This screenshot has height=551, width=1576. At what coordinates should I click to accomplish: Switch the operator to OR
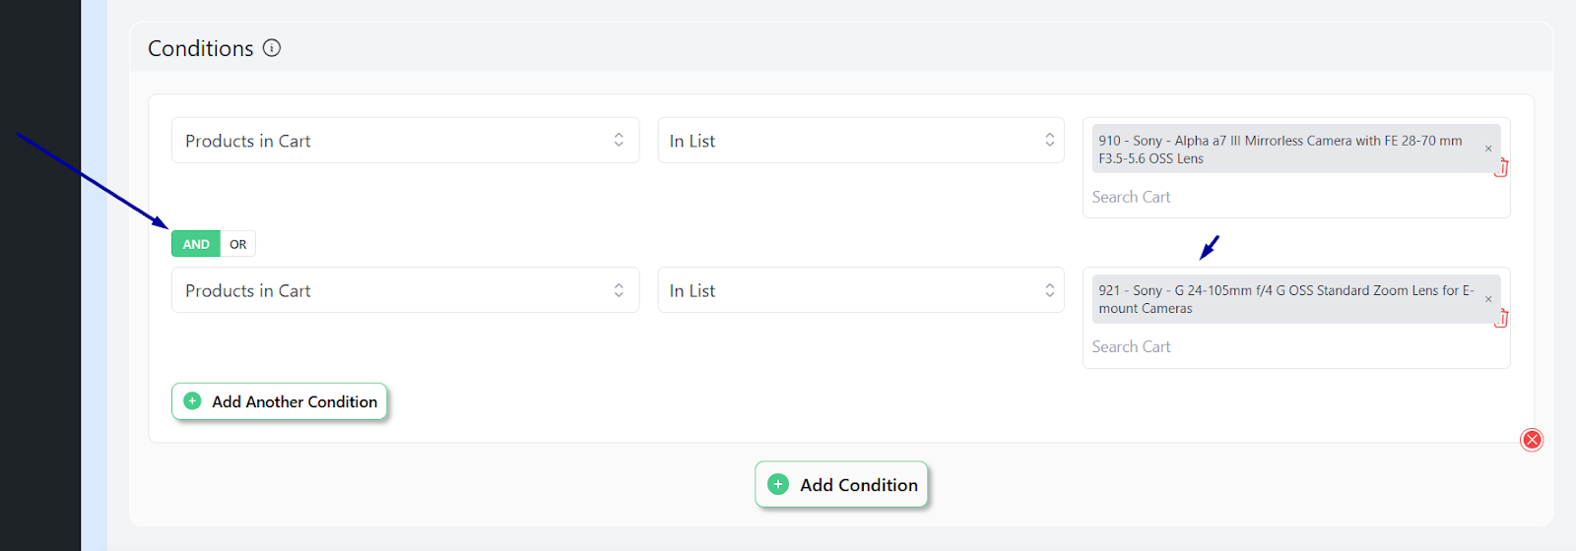[238, 244]
